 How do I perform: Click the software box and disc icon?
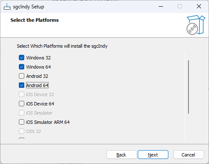196,25
